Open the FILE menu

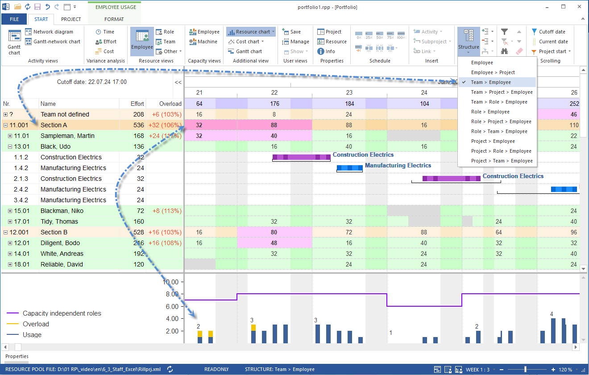coord(14,19)
